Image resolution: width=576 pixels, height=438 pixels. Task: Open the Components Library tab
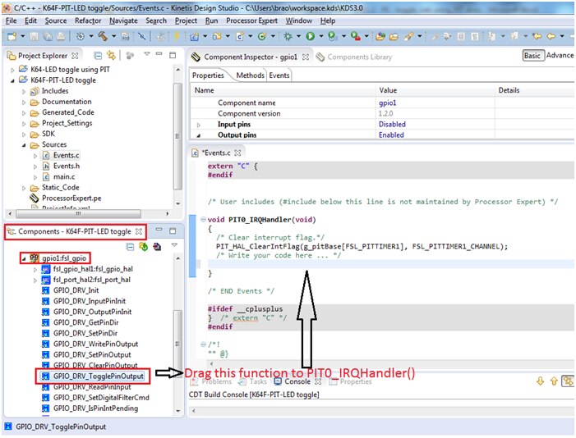[x=354, y=57]
